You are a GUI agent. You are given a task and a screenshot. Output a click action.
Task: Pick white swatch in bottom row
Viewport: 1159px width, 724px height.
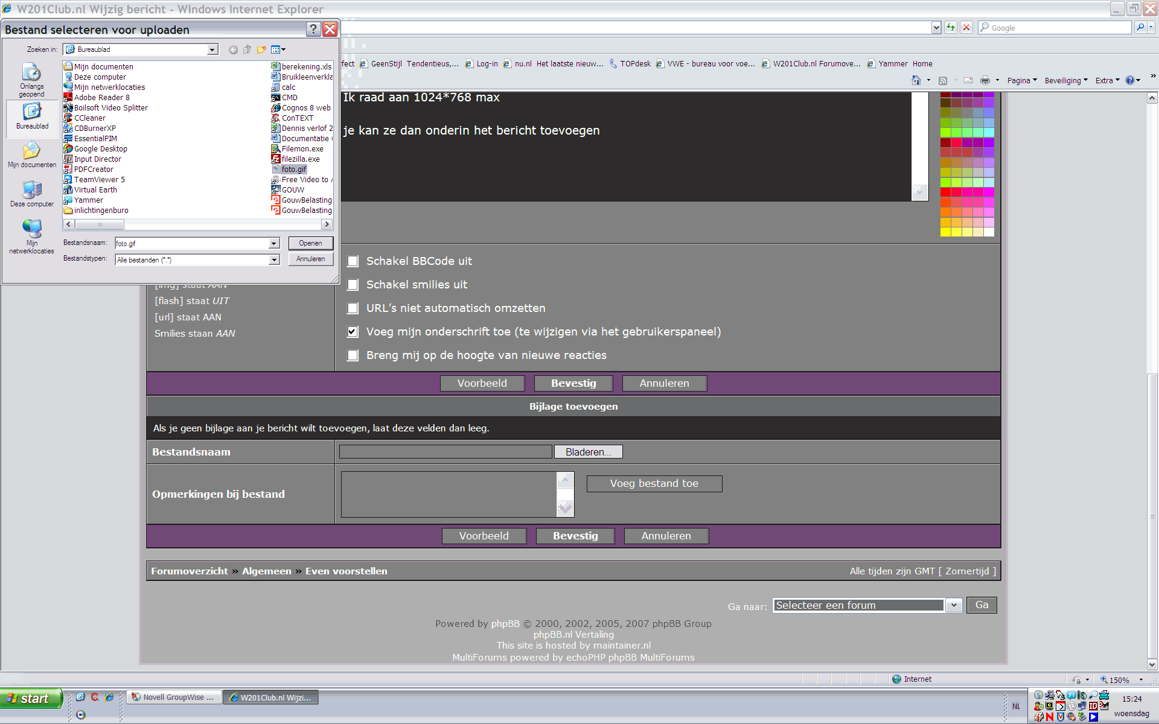tap(989, 232)
